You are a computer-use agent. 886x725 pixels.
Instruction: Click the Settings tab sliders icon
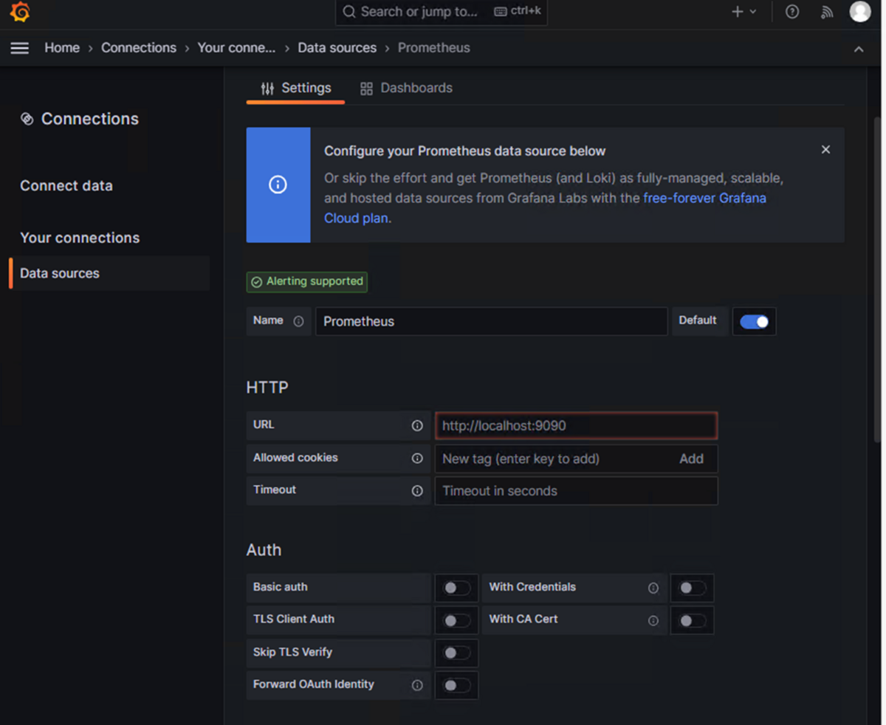(267, 89)
